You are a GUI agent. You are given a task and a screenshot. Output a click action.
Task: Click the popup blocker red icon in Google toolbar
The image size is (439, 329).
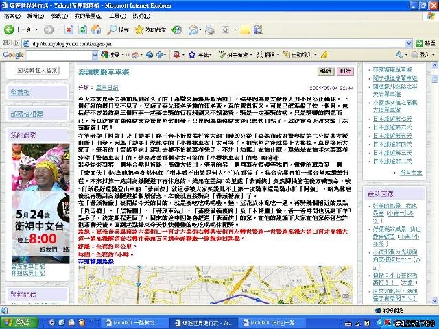pyautogui.click(x=176, y=55)
